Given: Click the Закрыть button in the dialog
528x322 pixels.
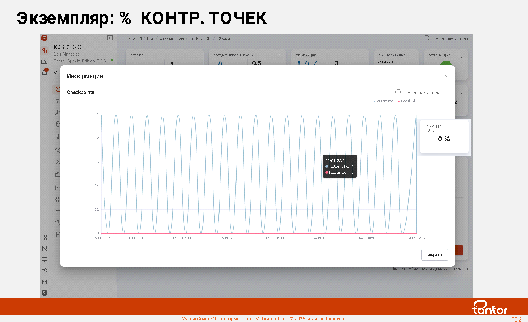Looking at the screenshot, I should click(435, 255).
